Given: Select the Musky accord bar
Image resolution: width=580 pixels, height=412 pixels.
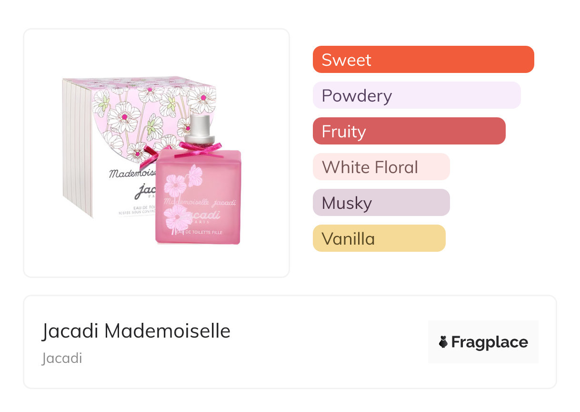Looking at the screenshot, I should 381,203.
